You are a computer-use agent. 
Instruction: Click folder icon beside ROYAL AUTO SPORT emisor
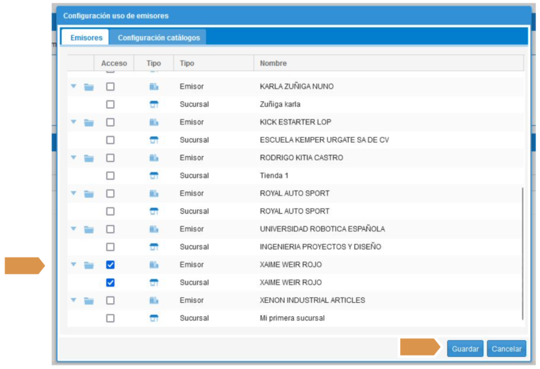89,193
